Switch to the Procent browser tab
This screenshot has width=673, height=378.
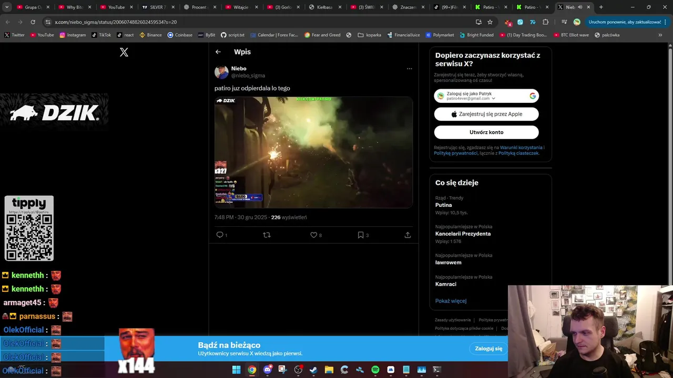tap(199, 7)
